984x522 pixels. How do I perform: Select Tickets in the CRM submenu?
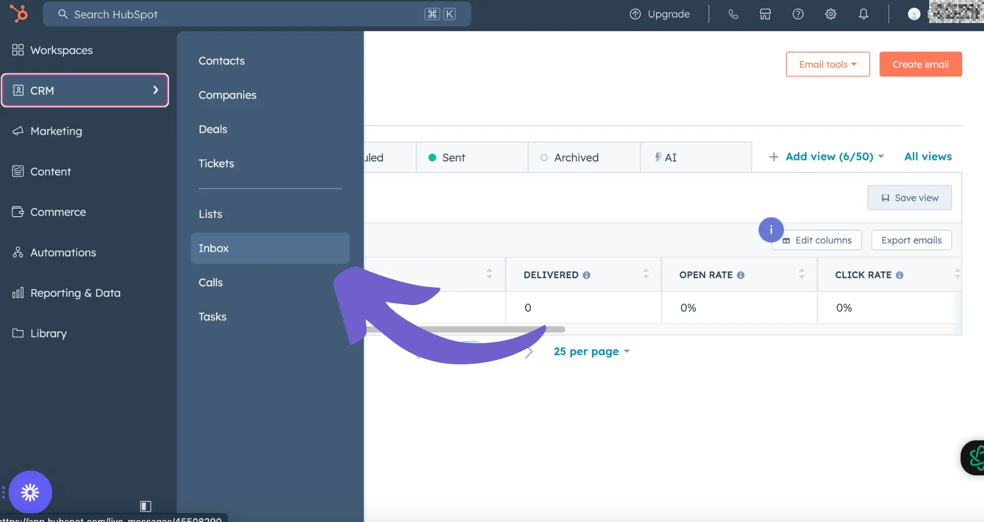270,164
